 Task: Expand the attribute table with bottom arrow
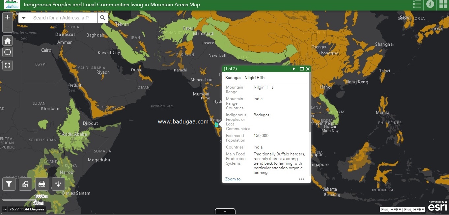225,211
